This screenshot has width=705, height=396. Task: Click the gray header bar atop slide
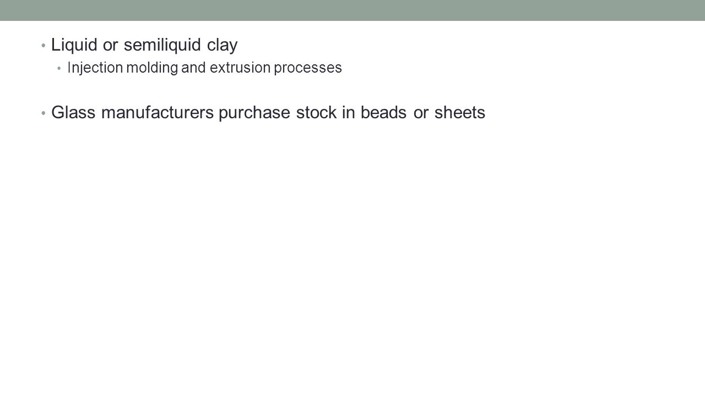point(352,10)
